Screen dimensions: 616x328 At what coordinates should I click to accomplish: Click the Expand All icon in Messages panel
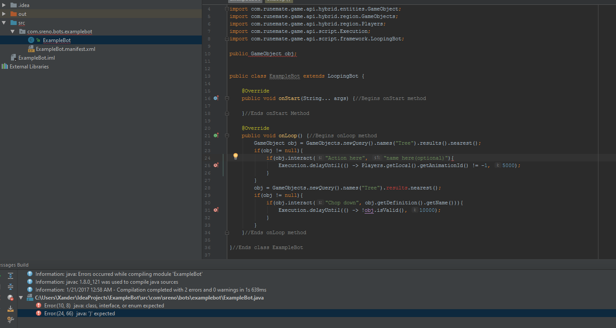tap(11, 276)
